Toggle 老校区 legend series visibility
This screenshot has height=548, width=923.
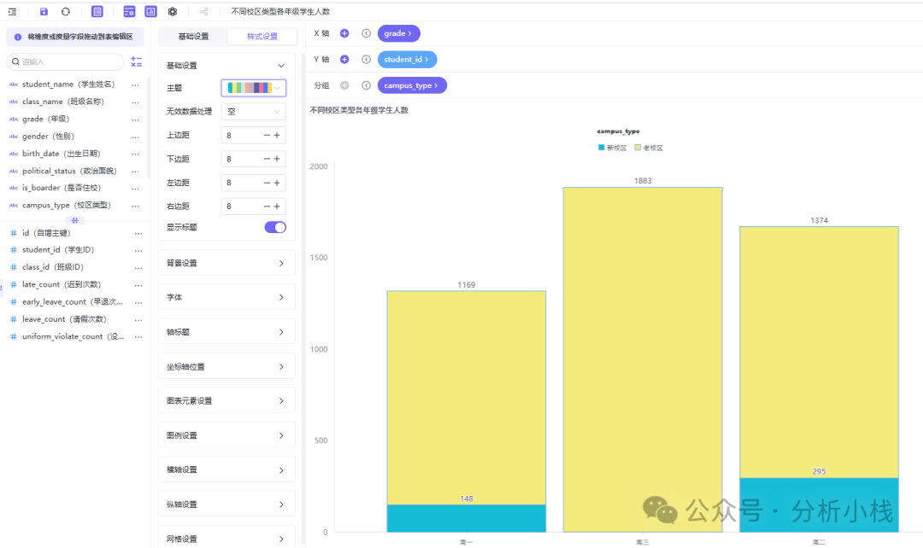[x=649, y=148]
